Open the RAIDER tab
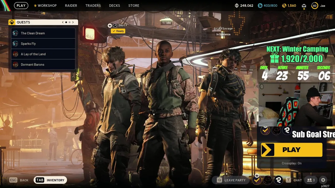The image size is (335, 188). [x=71, y=5]
